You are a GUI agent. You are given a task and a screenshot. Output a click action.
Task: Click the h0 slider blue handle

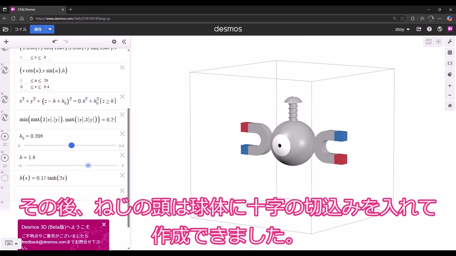pyautogui.click(x=72, y=145)
